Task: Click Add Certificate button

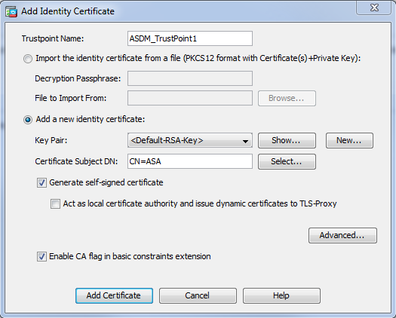Action: 114,295
